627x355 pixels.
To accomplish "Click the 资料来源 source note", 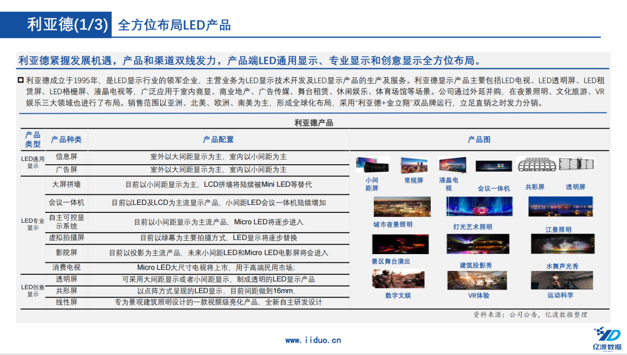I will pyautogui.click(x=530, y=314).
